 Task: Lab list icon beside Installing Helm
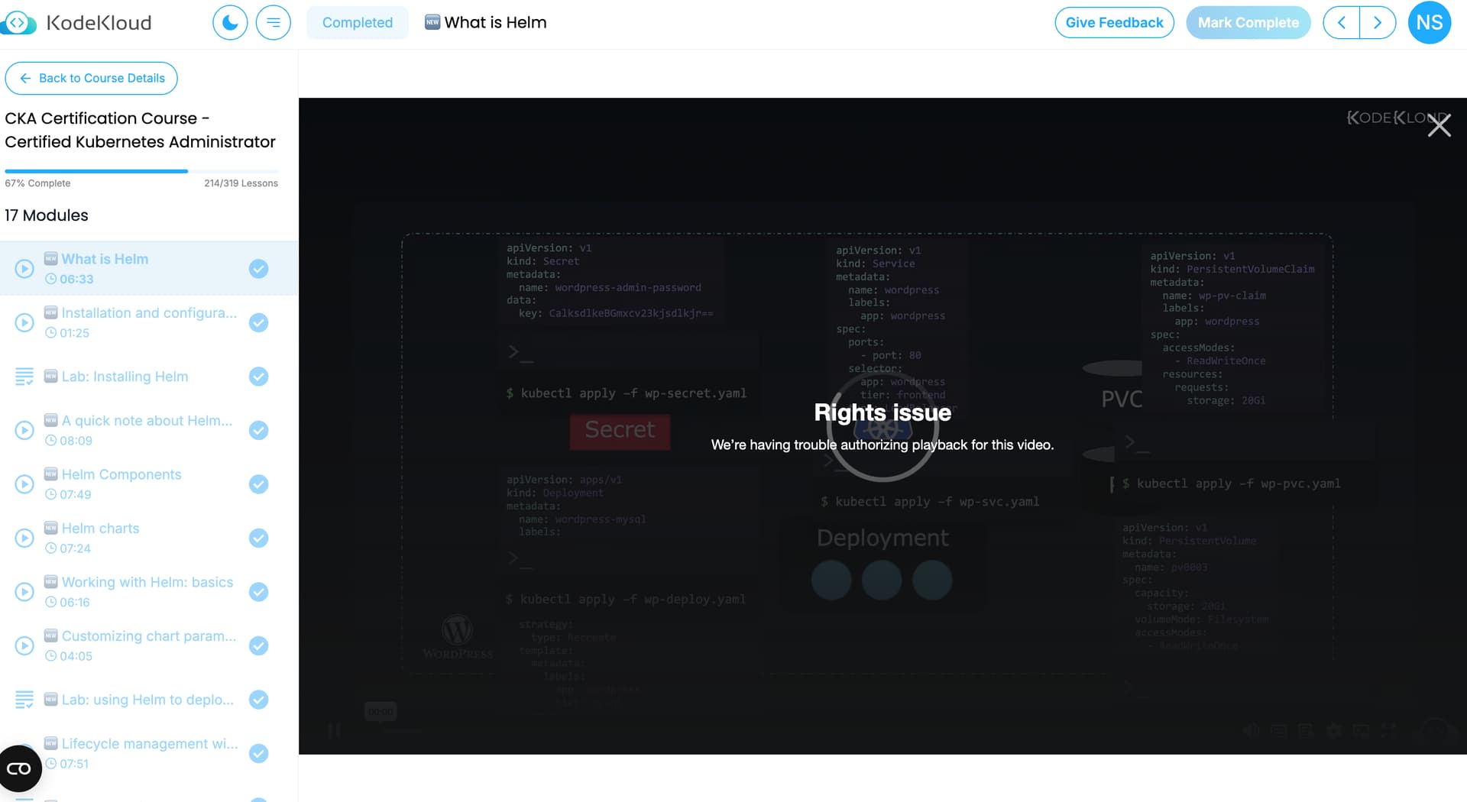point(24,377)
